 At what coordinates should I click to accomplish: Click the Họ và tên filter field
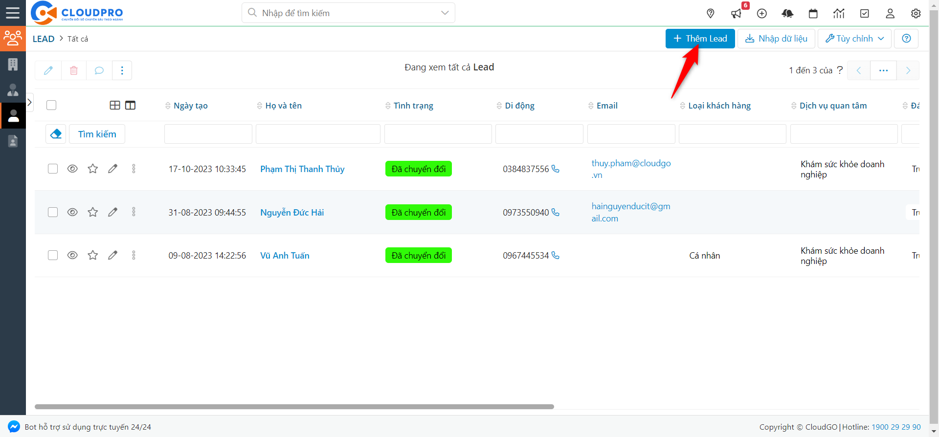point(318,134)
